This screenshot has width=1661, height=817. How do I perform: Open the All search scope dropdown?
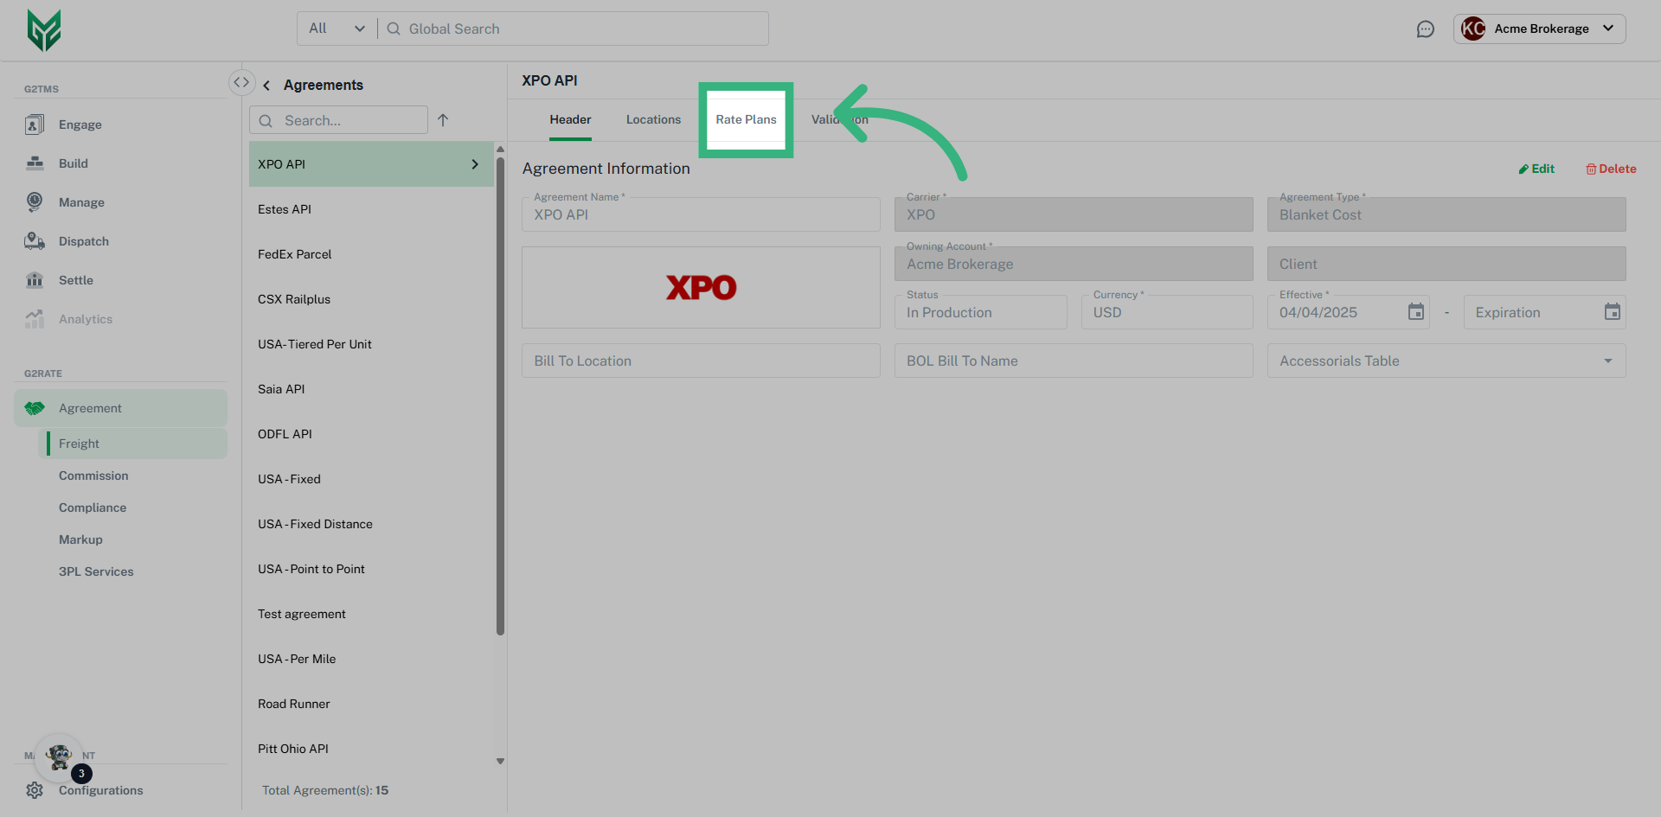click(336, 28)
